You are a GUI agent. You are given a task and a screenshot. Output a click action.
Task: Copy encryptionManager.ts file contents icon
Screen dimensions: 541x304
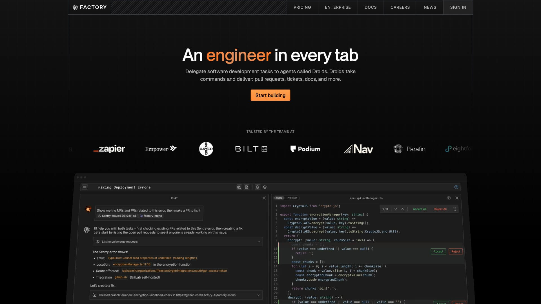[449, 198]
